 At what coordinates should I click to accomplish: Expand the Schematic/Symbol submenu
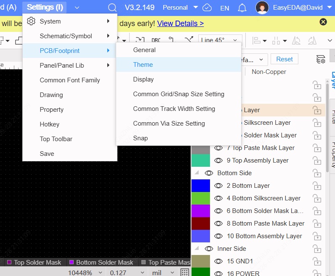click(70, 36)
